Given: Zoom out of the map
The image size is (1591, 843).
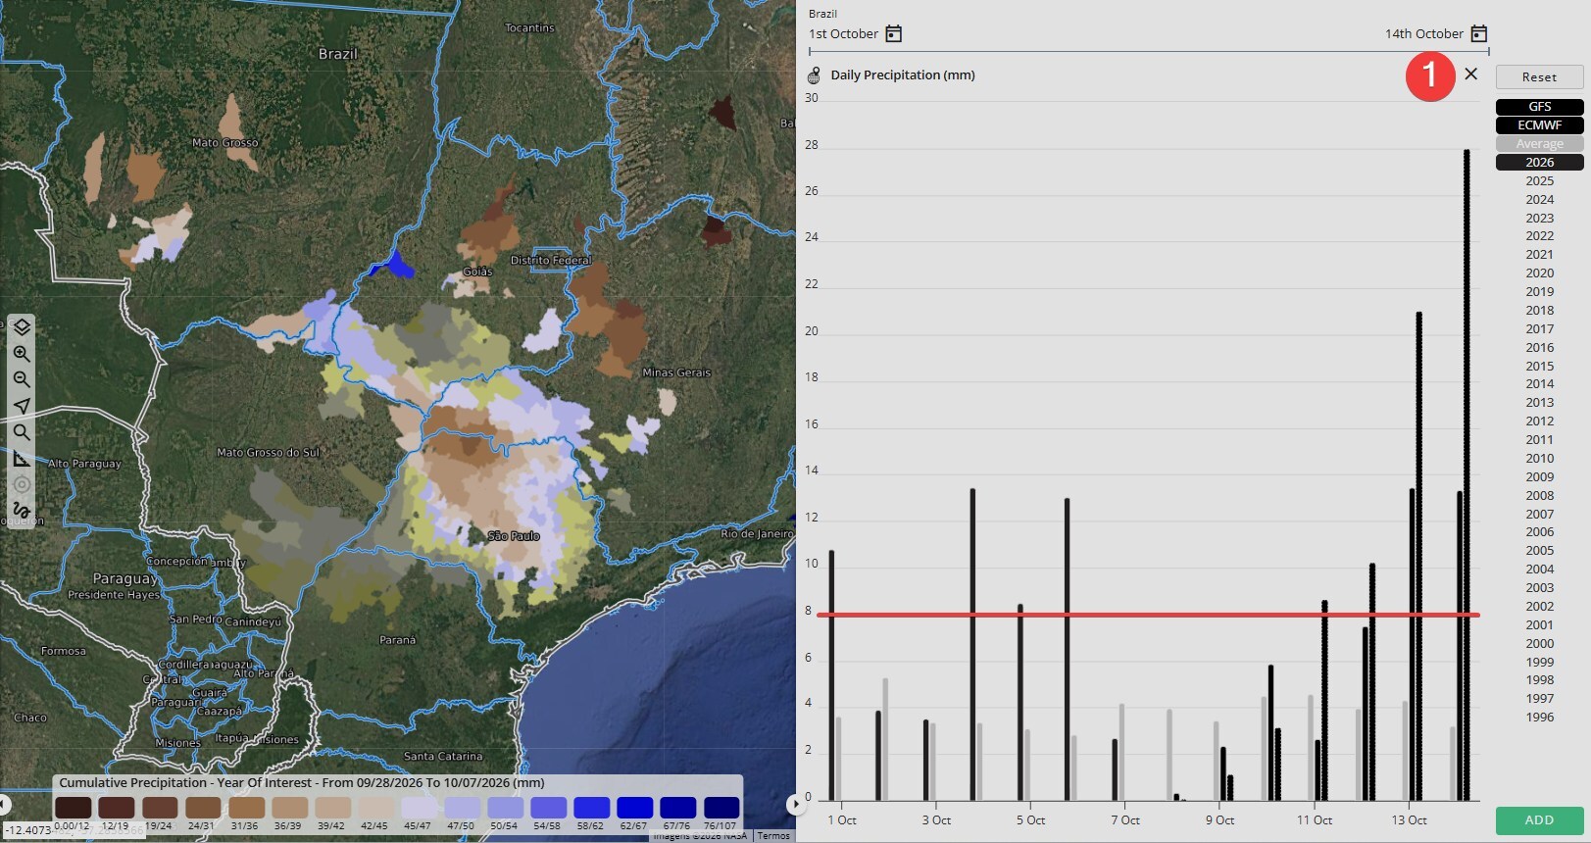Looking at the screenshot, I should tap(22, 379).
